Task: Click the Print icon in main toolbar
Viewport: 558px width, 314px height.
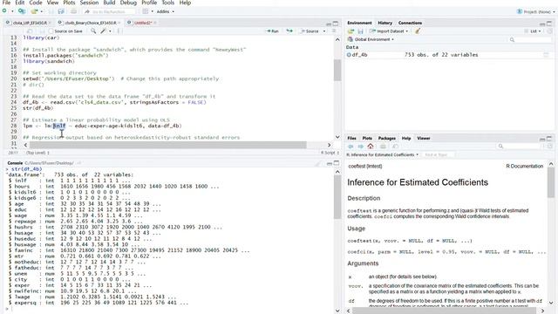Action: coord(73,11)
